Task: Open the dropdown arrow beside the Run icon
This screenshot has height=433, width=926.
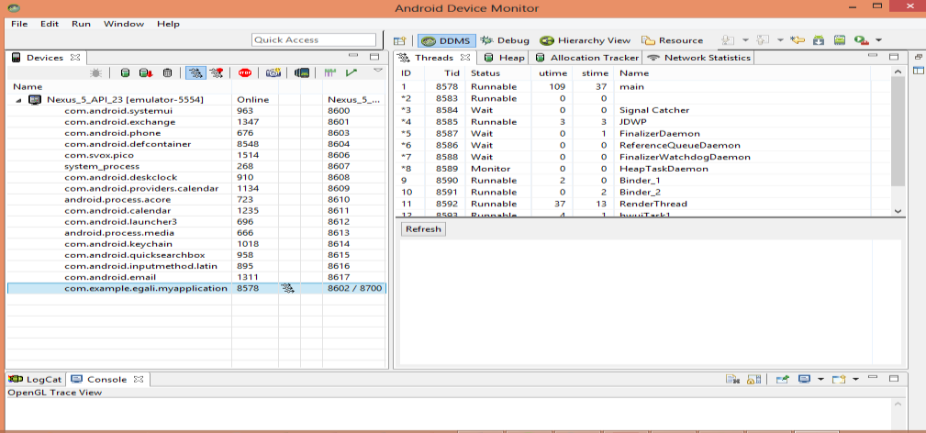Action: click(x=879, y=40)
